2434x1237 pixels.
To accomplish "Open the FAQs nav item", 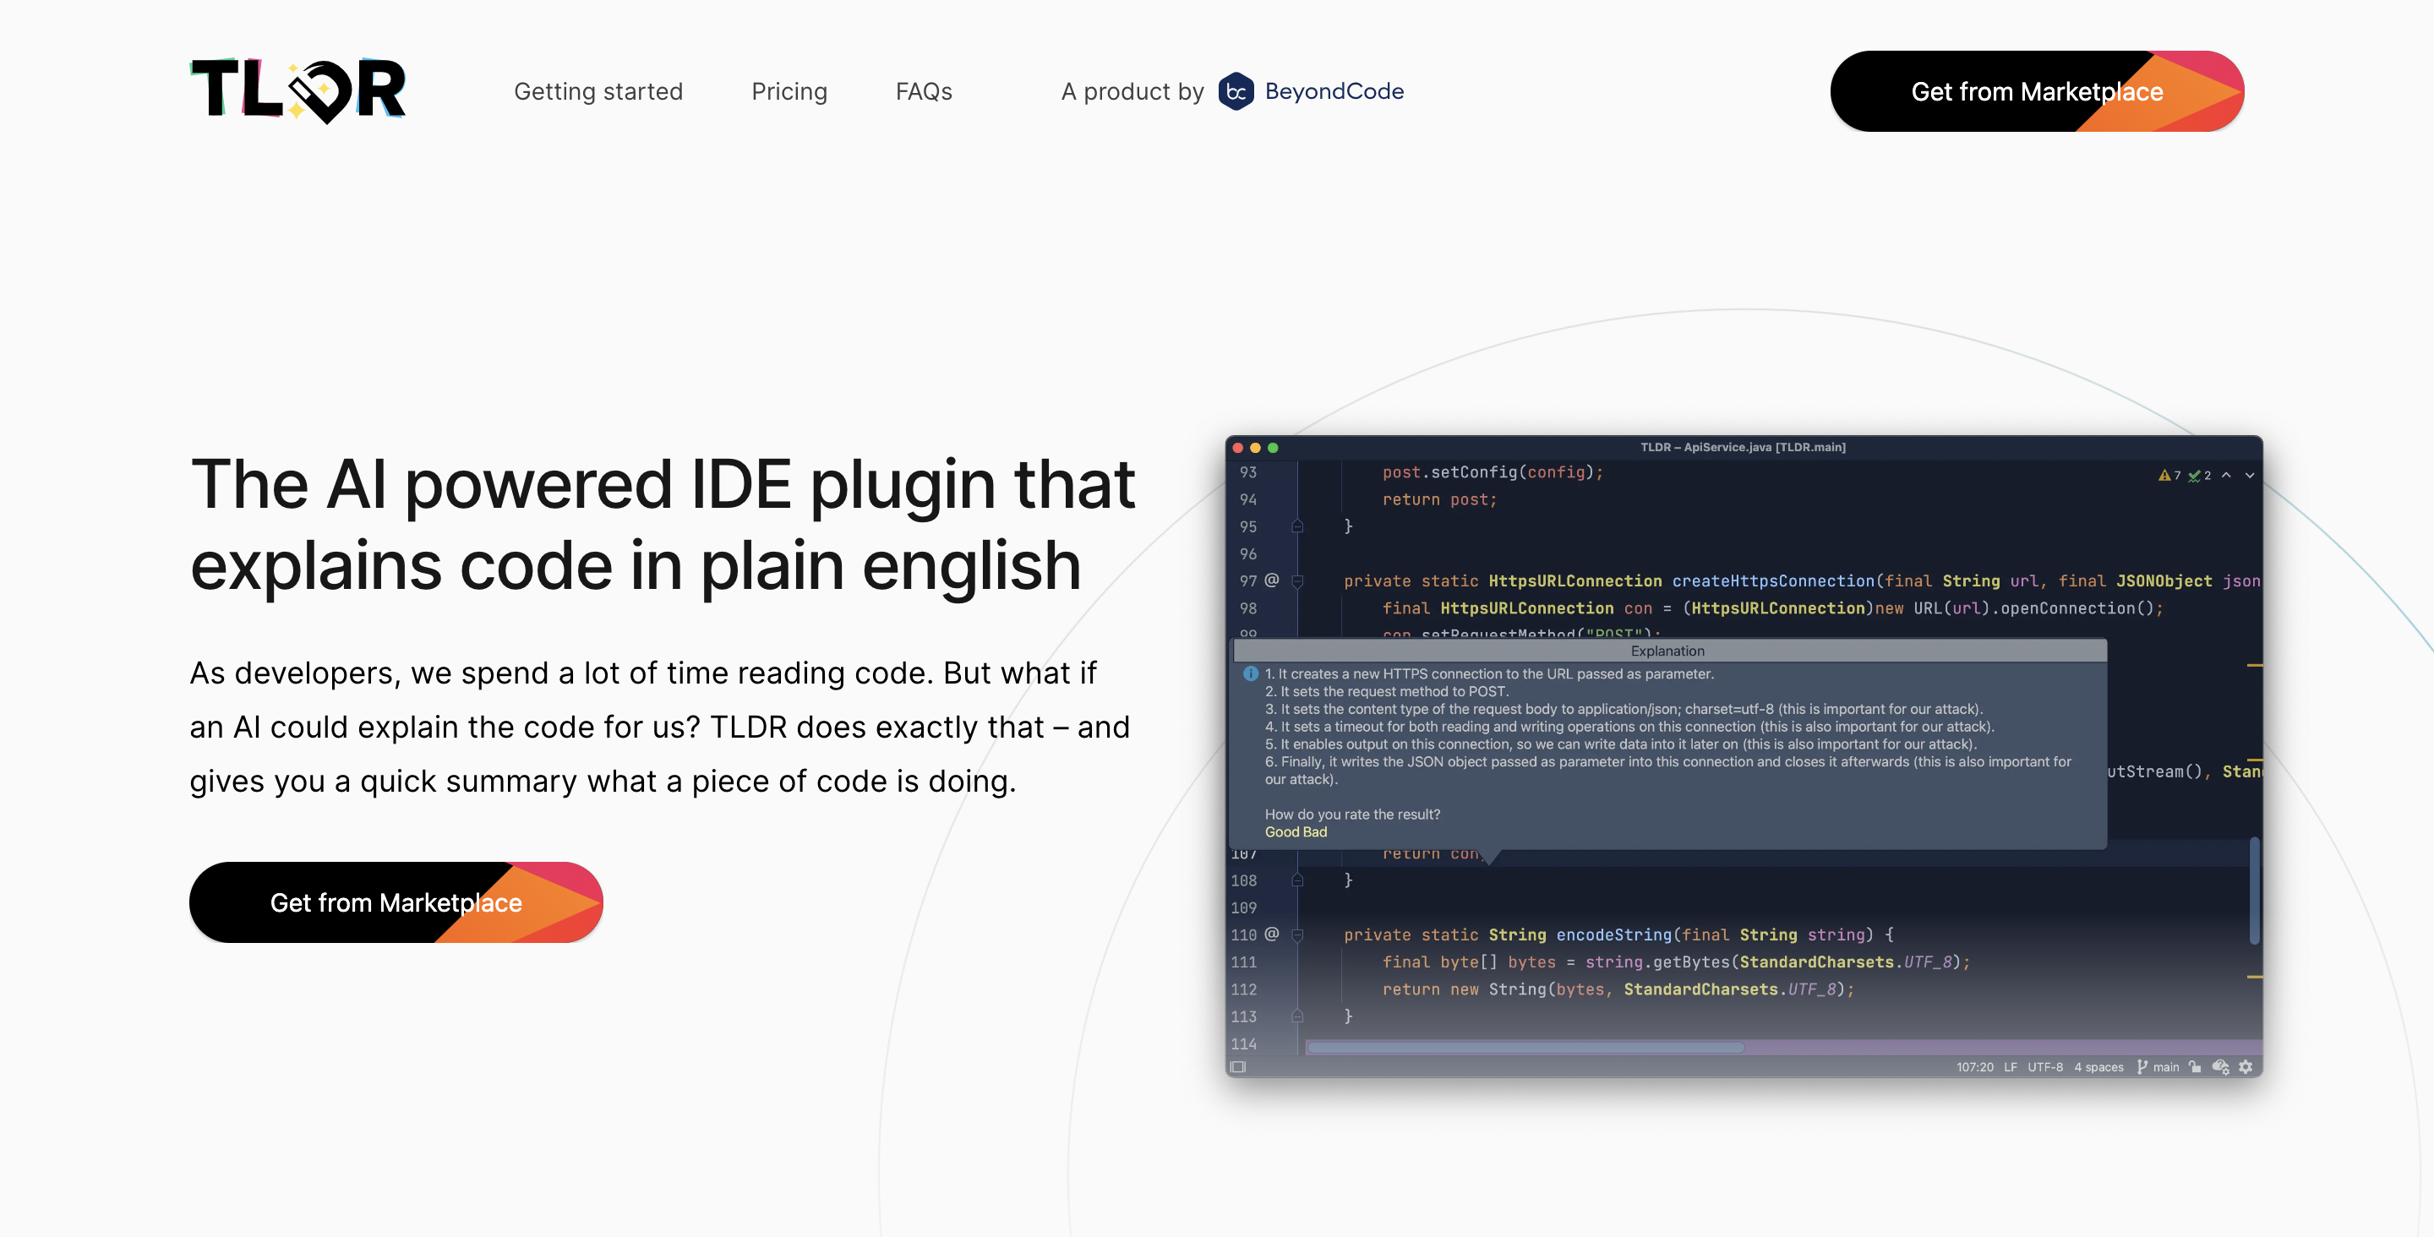I will point(923,91).
